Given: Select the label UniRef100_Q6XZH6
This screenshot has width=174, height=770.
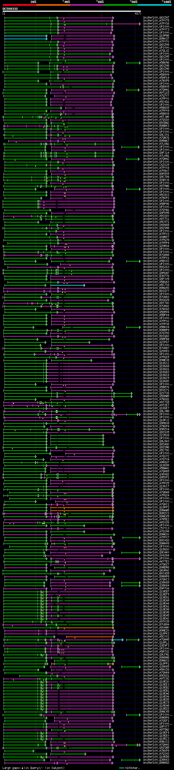Looking at the screenshot, I should (x=156, y=69).
